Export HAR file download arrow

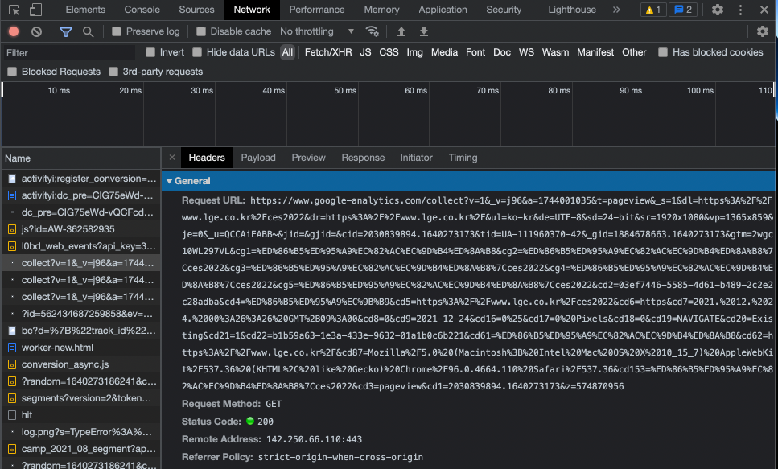(x=424, y=31)
